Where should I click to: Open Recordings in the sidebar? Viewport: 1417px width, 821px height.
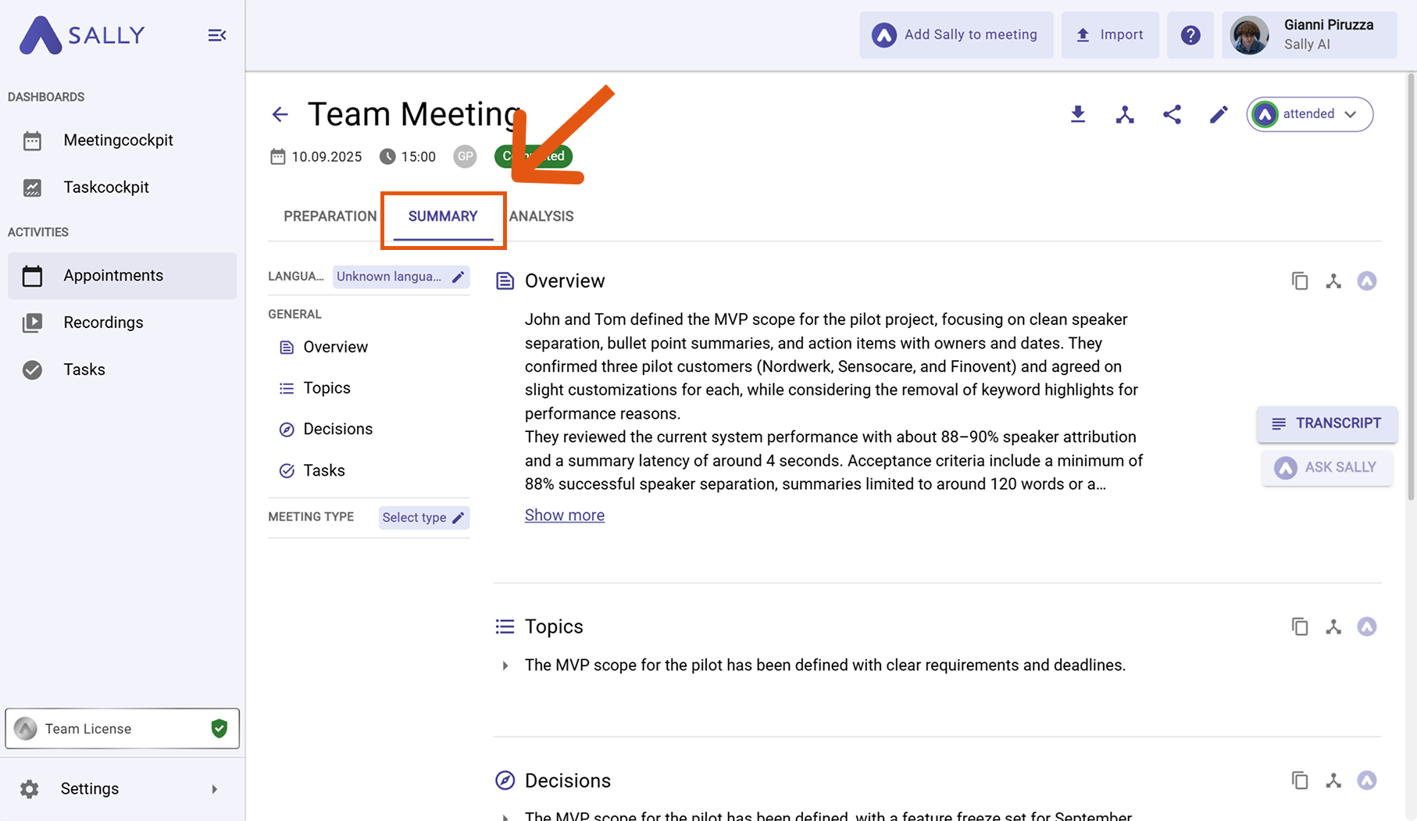tap(103, 323)
